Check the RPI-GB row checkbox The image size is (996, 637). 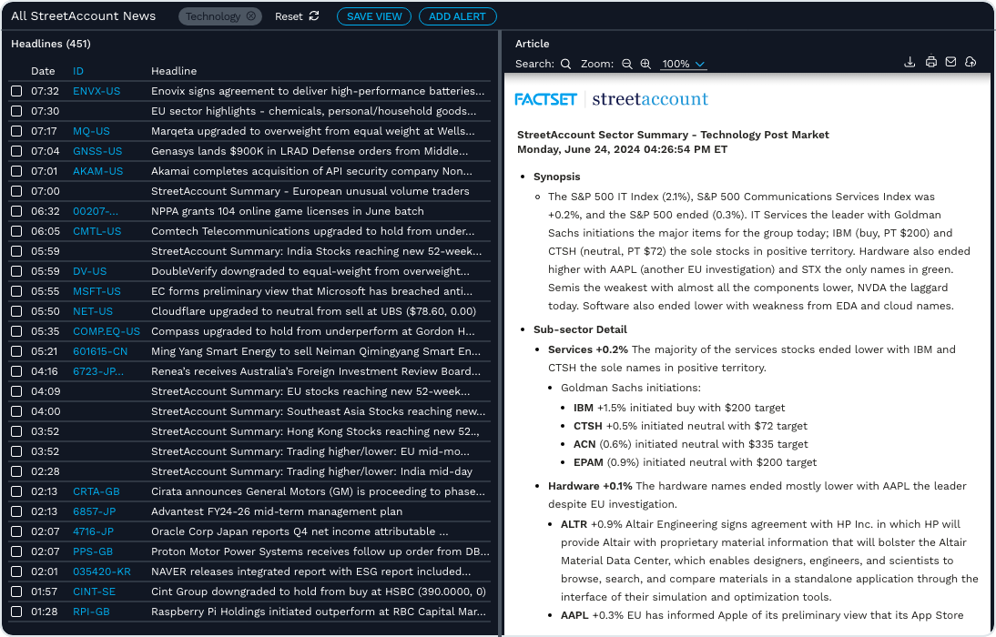pyautogui.click(x=16, y=612)
